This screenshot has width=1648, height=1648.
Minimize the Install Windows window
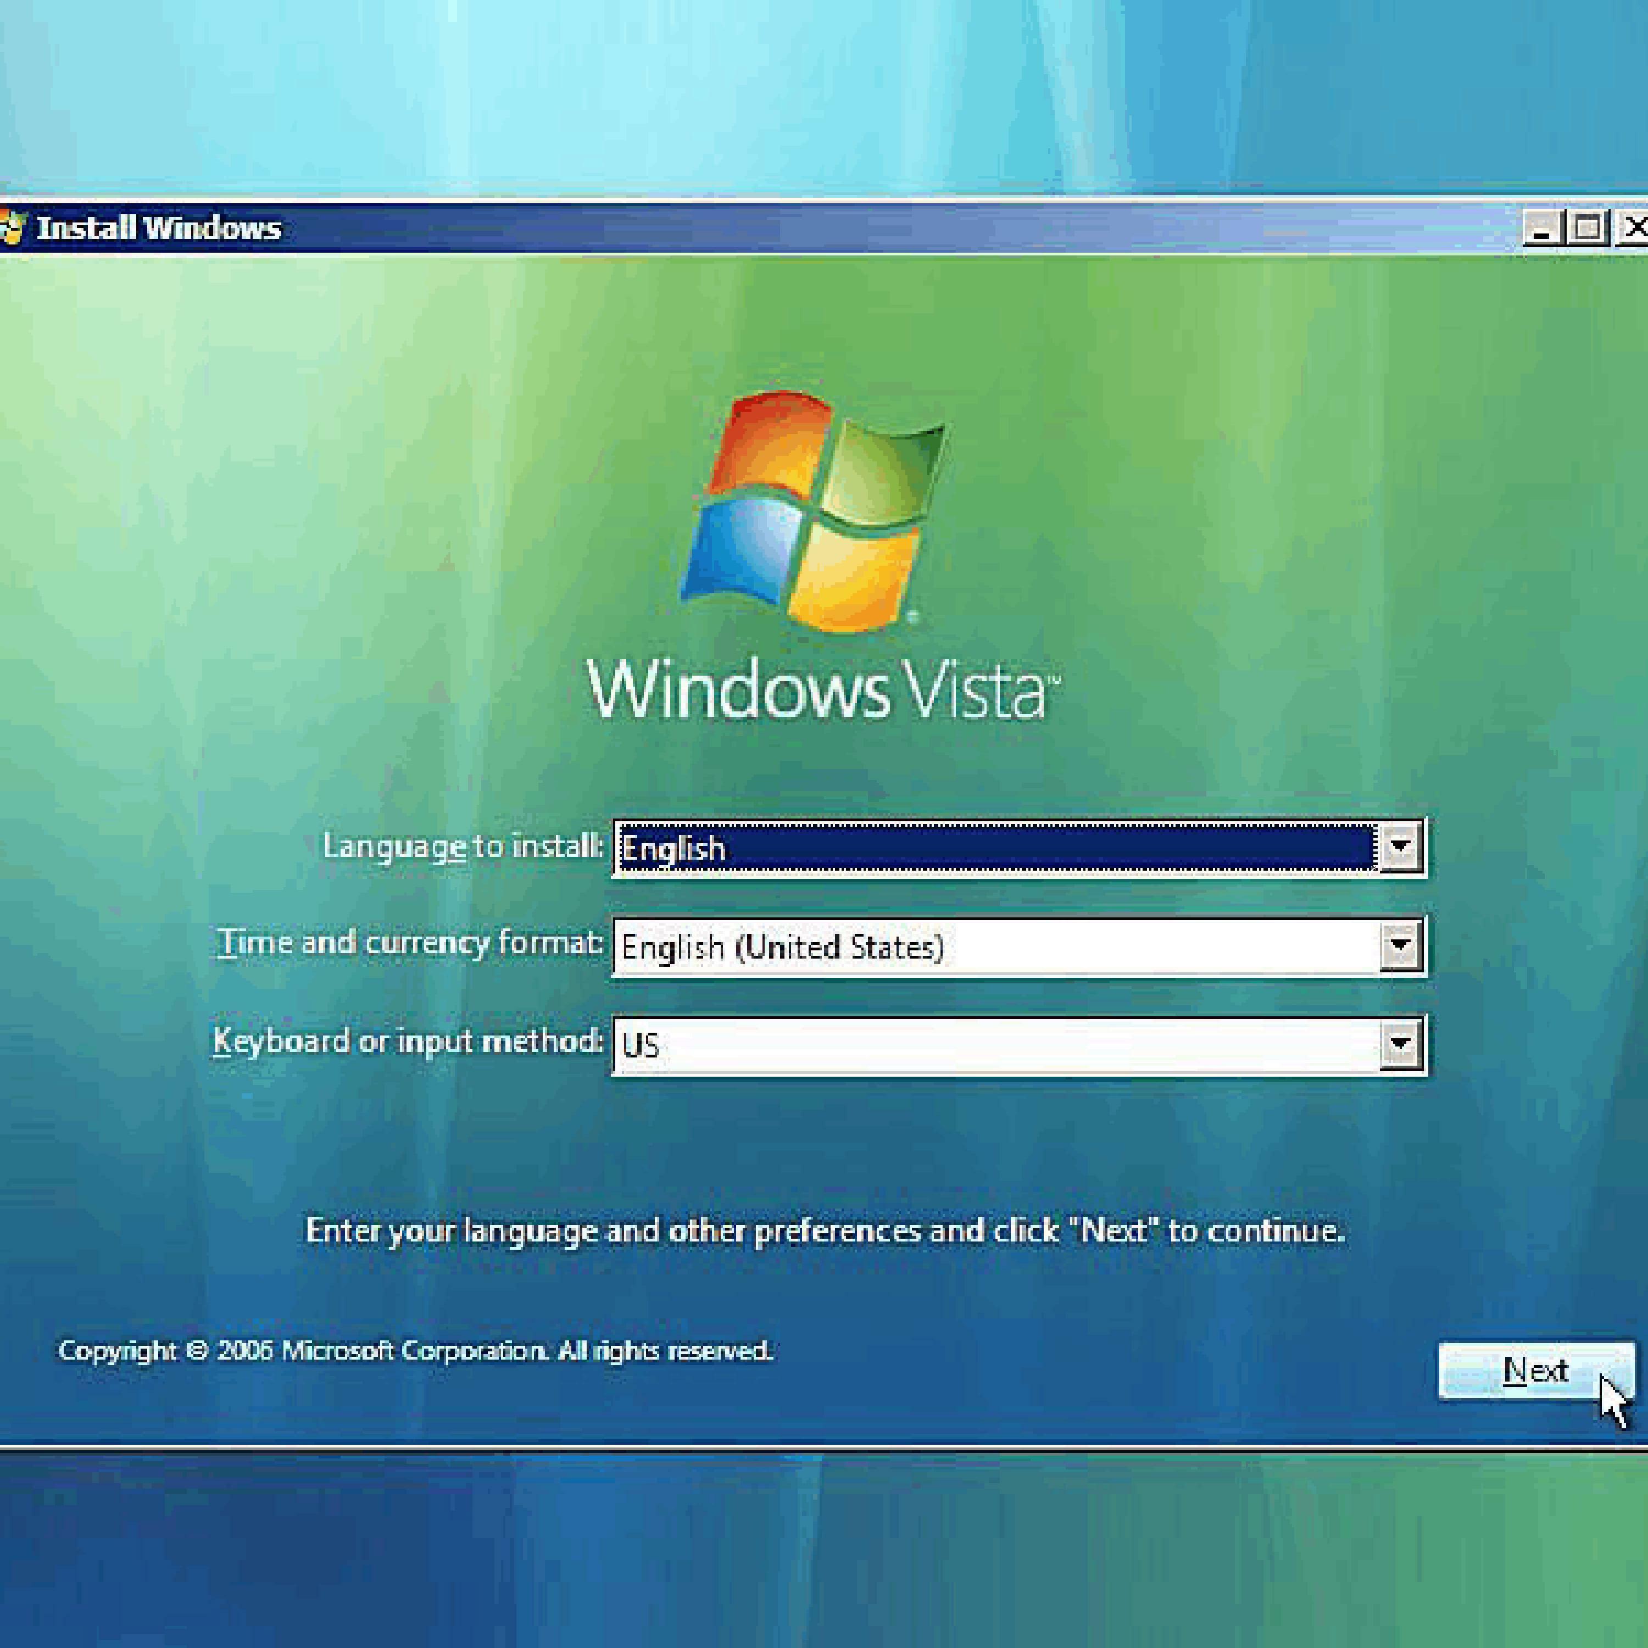point(1542,229)
